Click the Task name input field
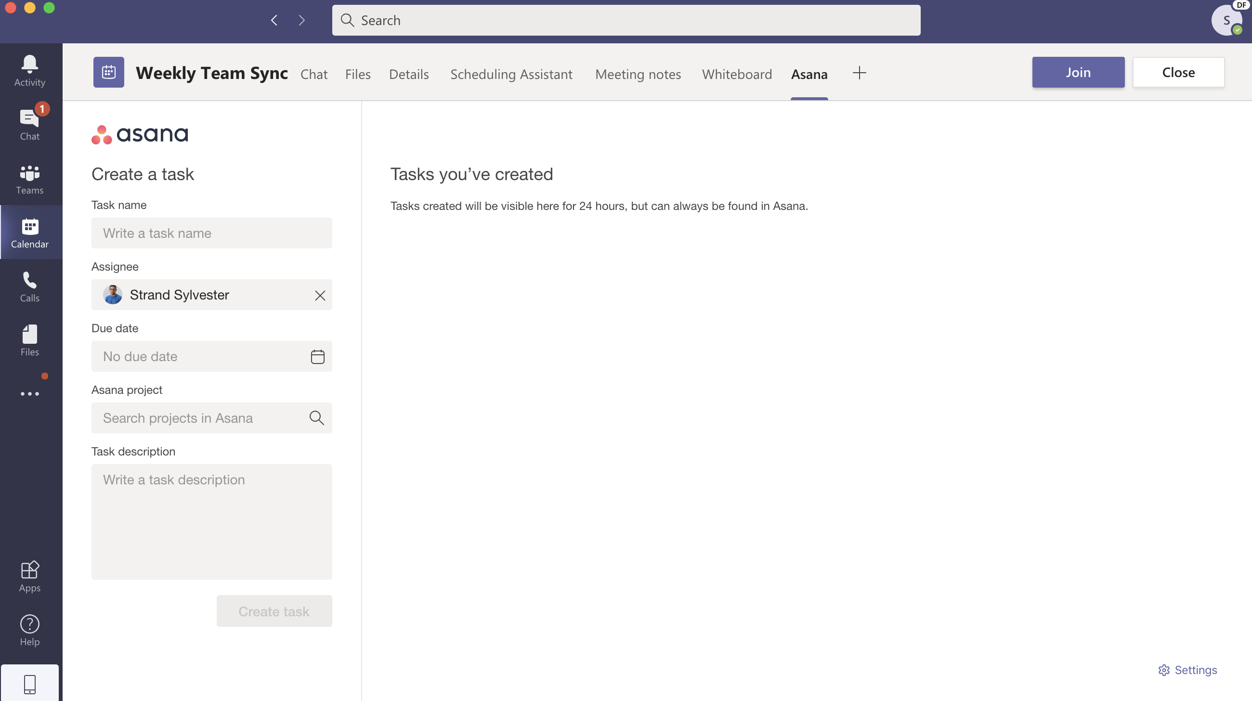The image size is (1252, 701). tap(211, 232)
